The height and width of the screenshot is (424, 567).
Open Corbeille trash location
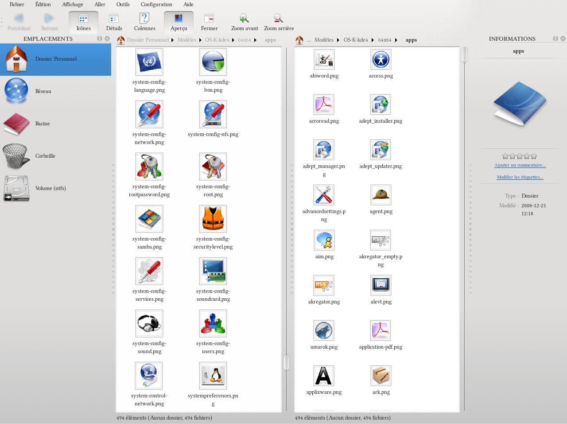[55, 156]
